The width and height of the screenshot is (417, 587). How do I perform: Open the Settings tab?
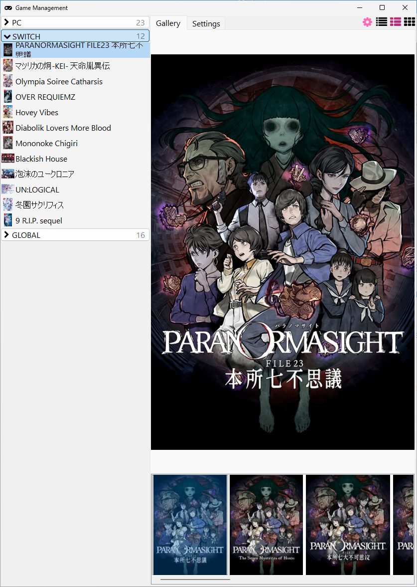pos(206,23)
